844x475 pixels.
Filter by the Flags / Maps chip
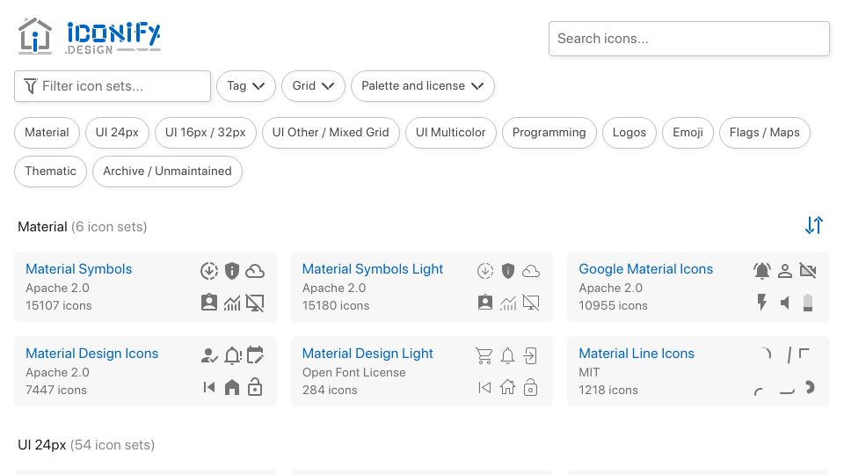(764, 133)
